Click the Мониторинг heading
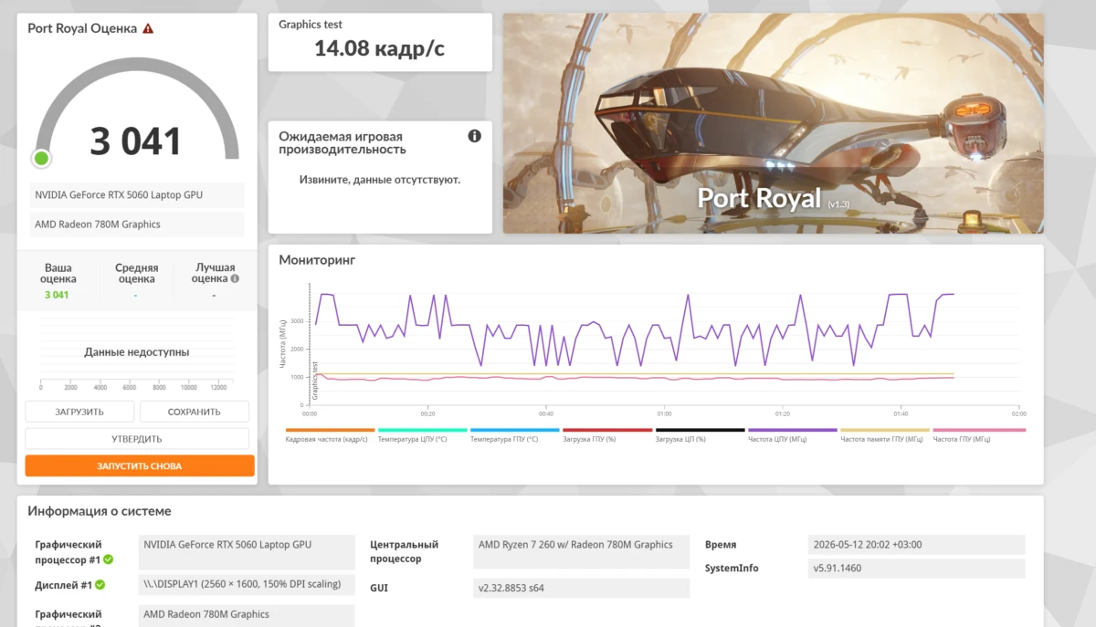 (x=317, y=260)
